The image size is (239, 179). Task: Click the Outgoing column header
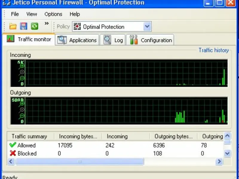click(211, 136)
